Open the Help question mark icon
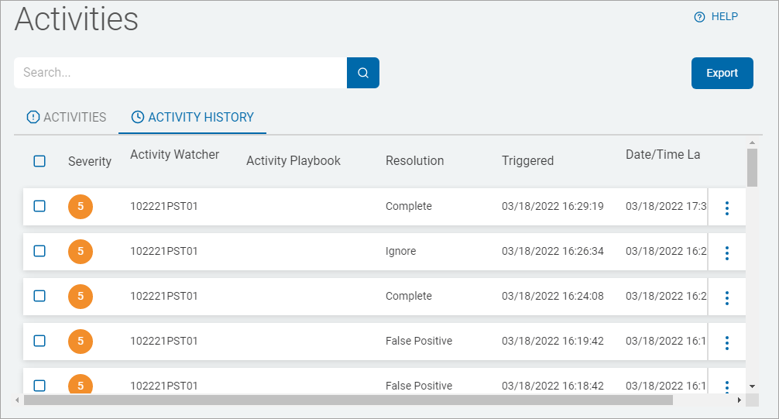The width and height of the screenshot is (779, 419). (699, 17)
